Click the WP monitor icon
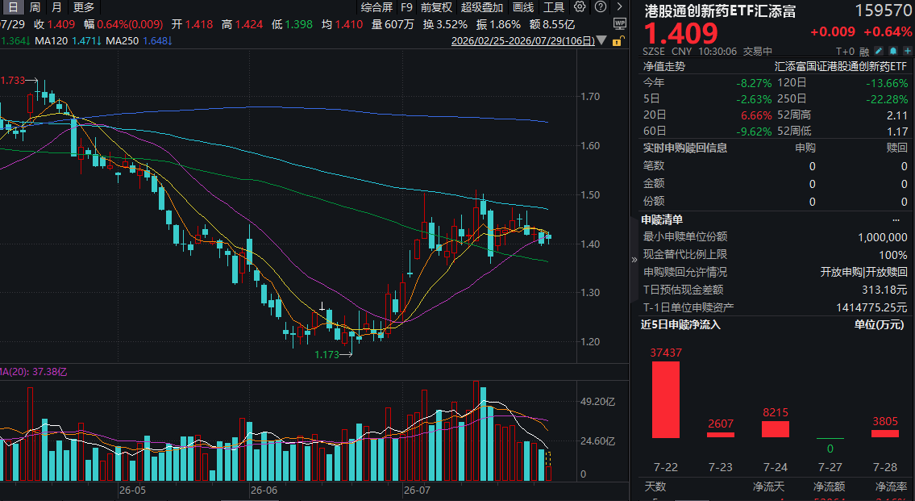 click(x=620, y=23)
